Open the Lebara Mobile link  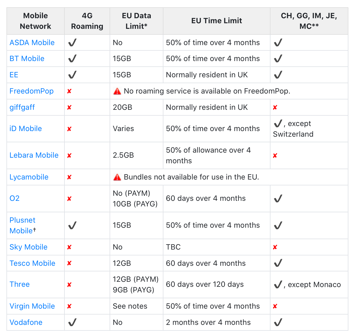(34, 155)
